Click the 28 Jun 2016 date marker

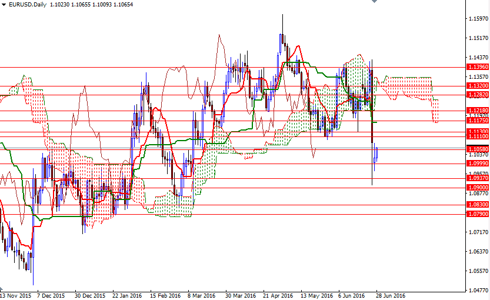pos(389,295)
